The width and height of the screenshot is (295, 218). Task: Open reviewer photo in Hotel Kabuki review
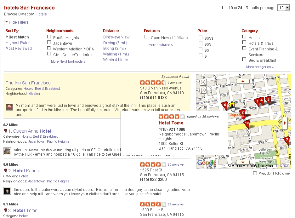pyautogui.click(x=7, y=191)
